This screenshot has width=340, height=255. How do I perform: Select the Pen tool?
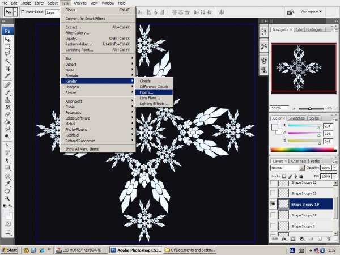click(x=7, y=146)
